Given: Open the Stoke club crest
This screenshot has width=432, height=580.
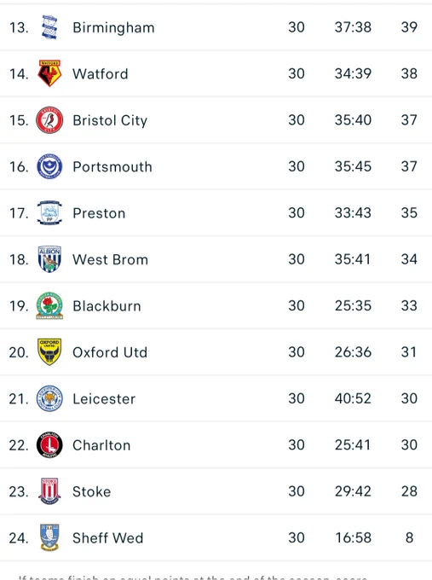Looking at the screenshot, I should tap(49, 491).
